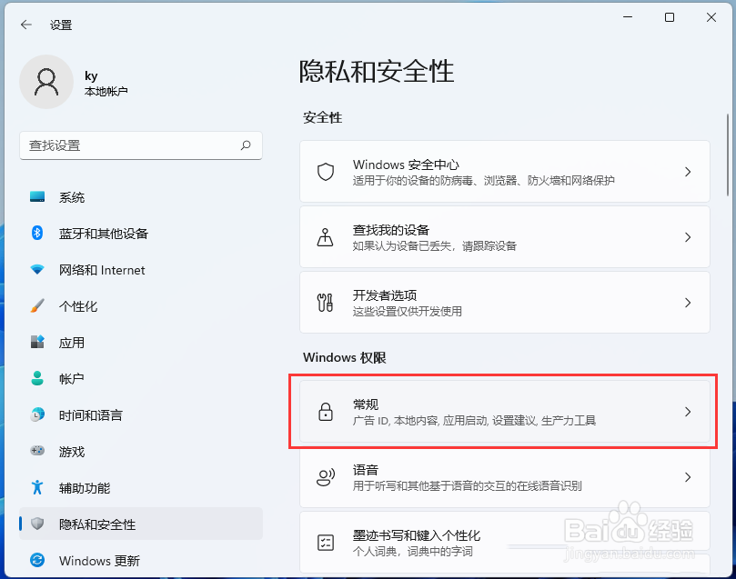Click the ky user avatar picture
The width and height of the screenshot is (736, 579).
click(46, 82)
